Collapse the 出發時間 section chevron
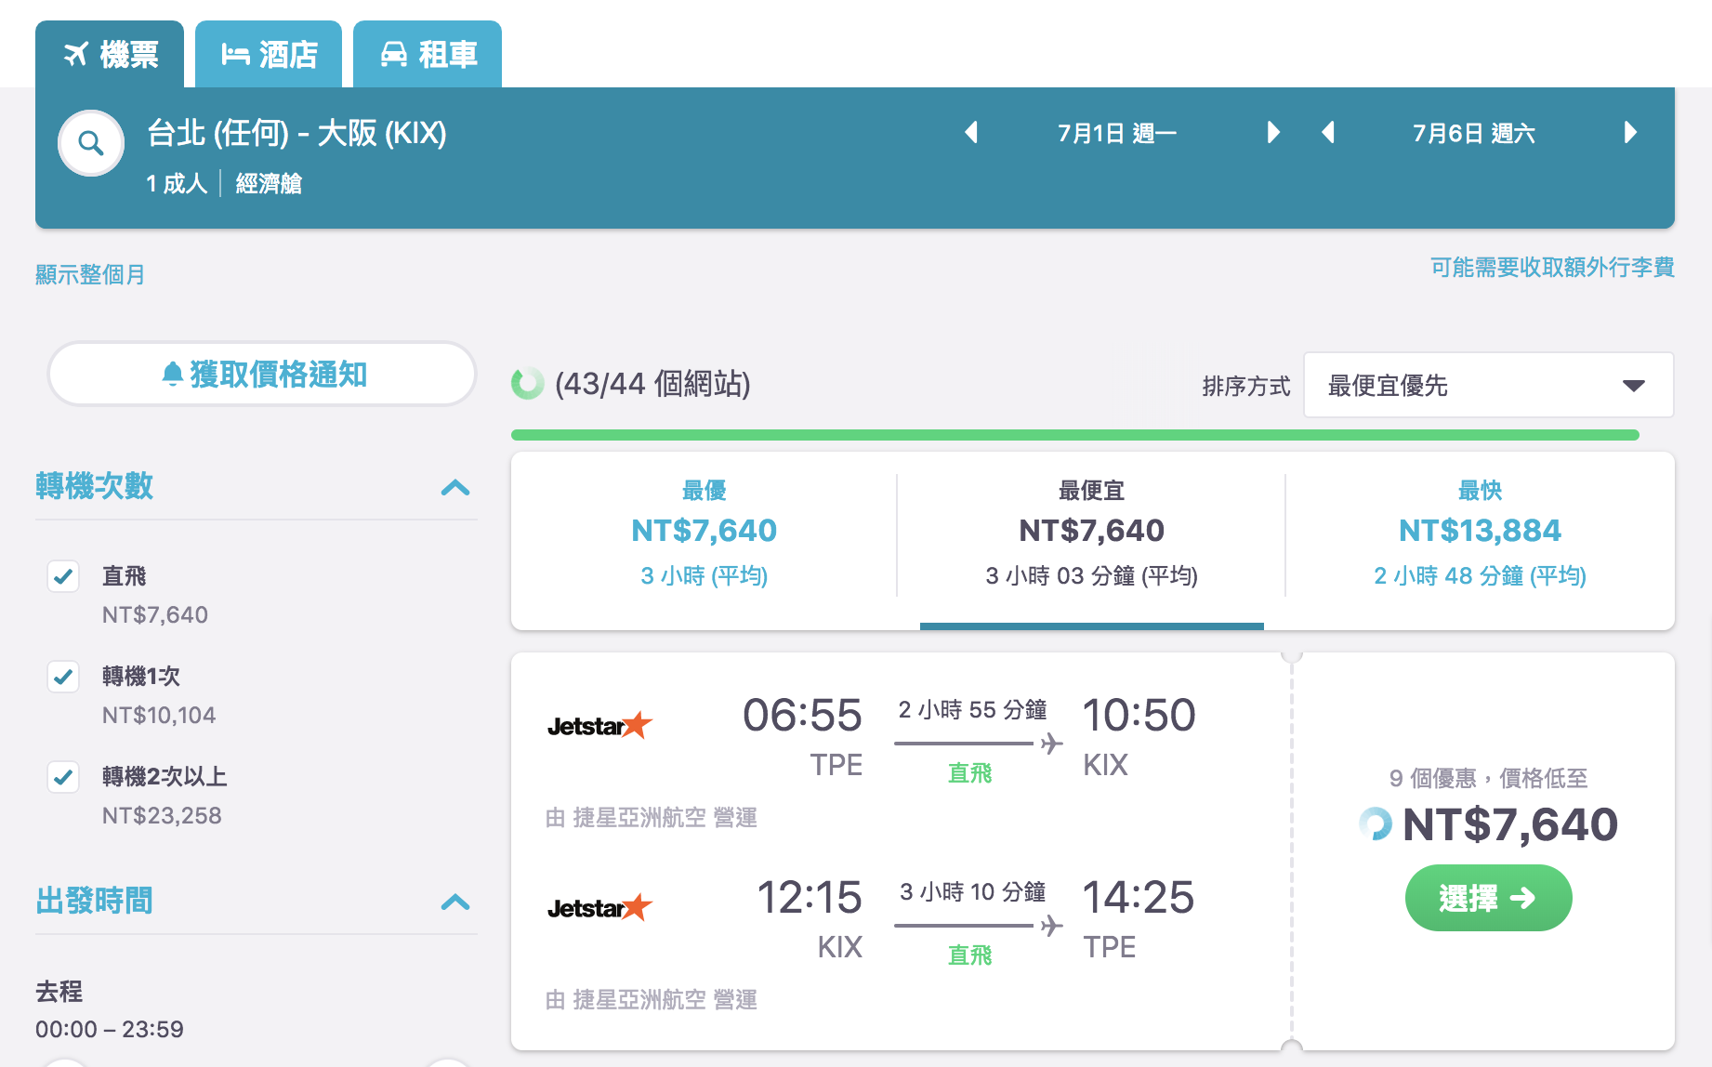The width and height of the screenshot is (1712, 1067). pyautogui.click(x=455, y=902)
